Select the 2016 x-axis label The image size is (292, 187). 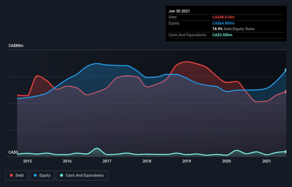coord(67,161)
